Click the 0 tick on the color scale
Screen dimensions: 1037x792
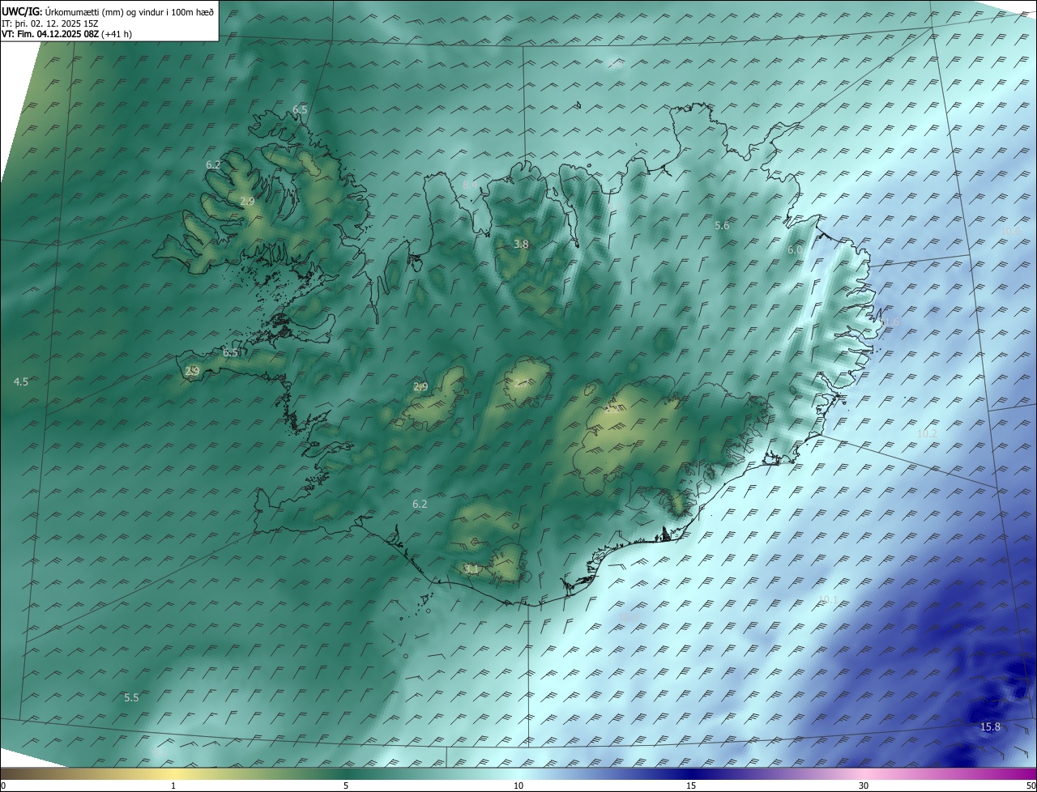pyautogui.click(x=3, y=786)
